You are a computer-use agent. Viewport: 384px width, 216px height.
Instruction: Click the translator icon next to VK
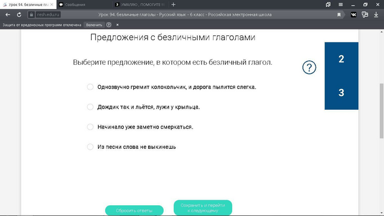point(365,14)
